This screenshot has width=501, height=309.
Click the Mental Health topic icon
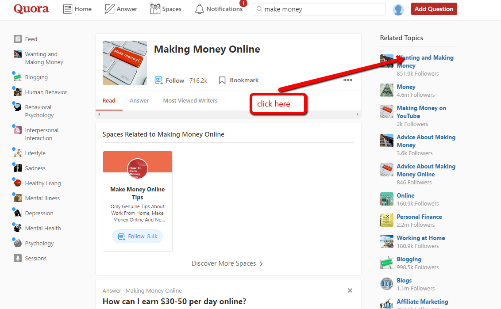pyautogui.click(x=18, y=228)
